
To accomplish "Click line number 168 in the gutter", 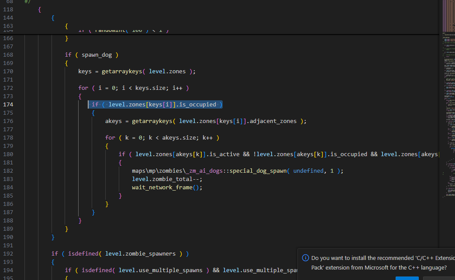I will (8, 55).
